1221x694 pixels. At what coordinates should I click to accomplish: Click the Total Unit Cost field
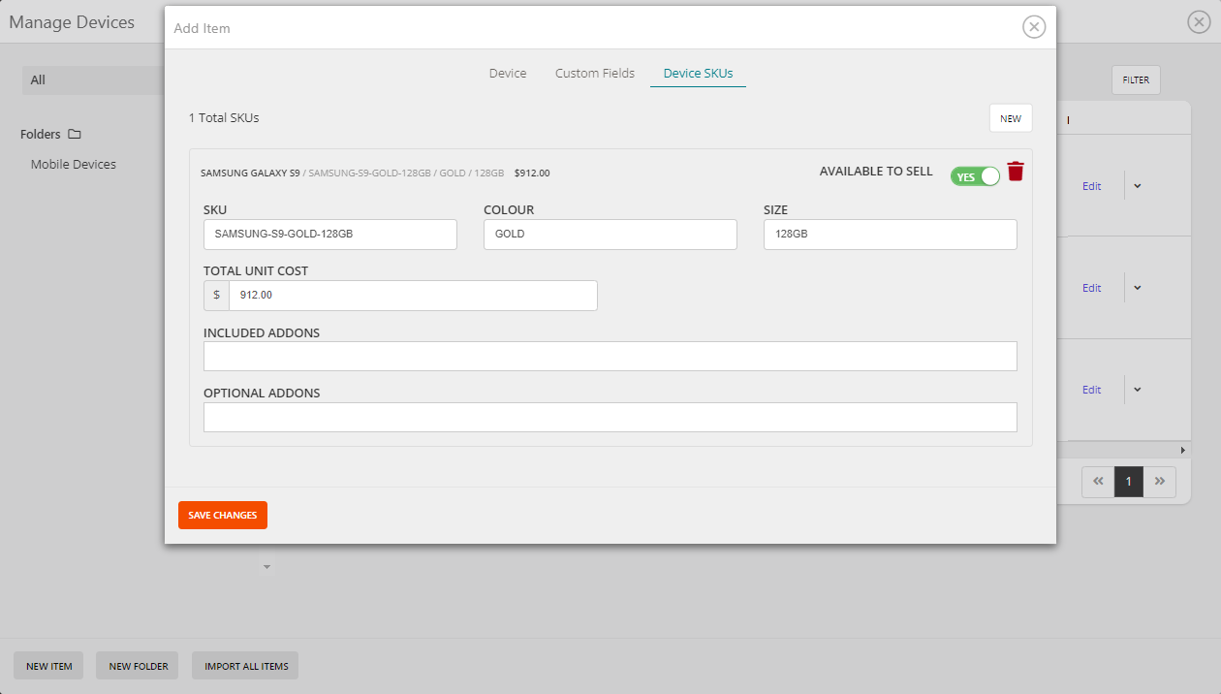pos(412,296)
